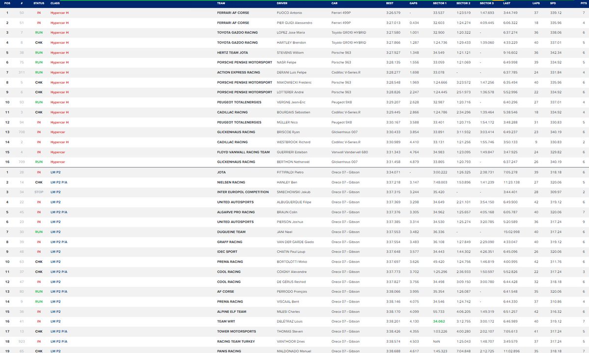Select driver HARTLEY Brendon
The width and height of the screenshot is (589, 353).
coord(291,43)
